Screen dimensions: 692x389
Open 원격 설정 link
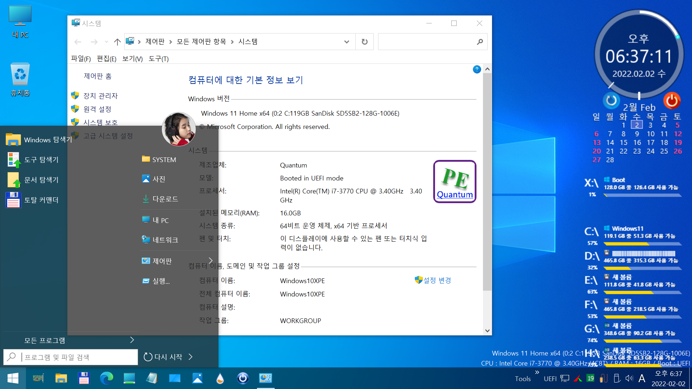(97, 109)
